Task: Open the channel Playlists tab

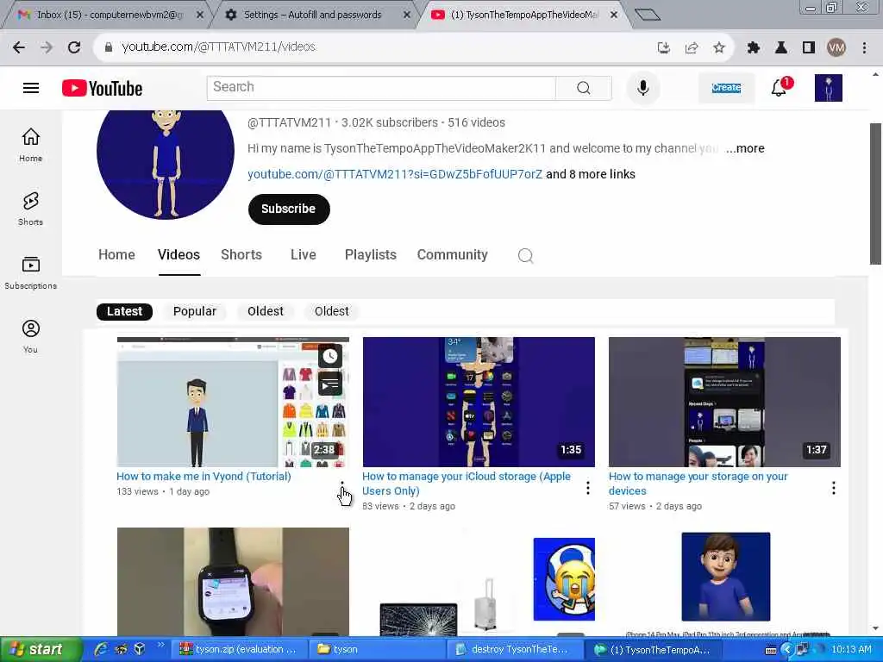Action: (x=371, y=255)
